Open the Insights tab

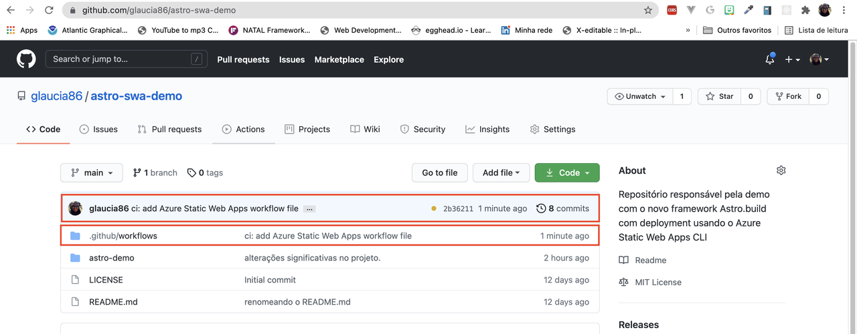click(487, 129)
